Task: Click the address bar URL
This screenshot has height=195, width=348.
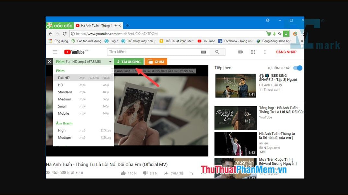Action: (117, 34)
